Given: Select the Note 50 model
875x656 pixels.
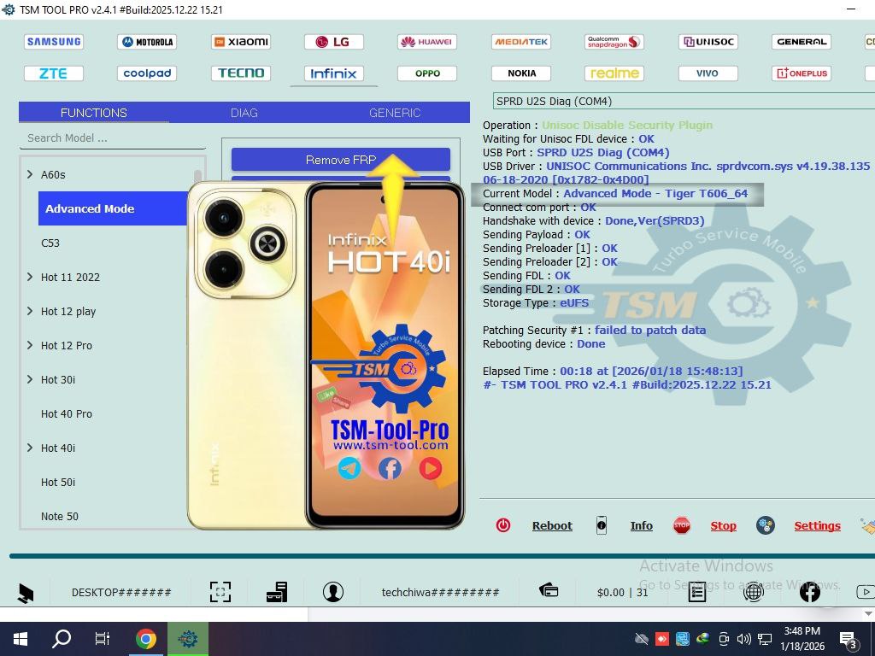Looking at the screenshot, I should [60, 516].
